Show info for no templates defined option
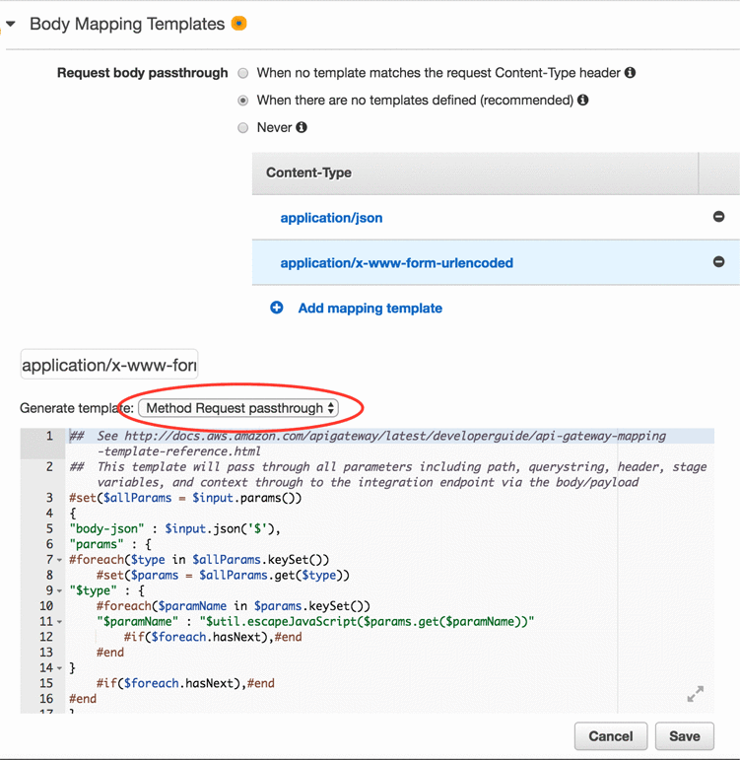This screenshot has height=760, width=740. coord(583,100)
